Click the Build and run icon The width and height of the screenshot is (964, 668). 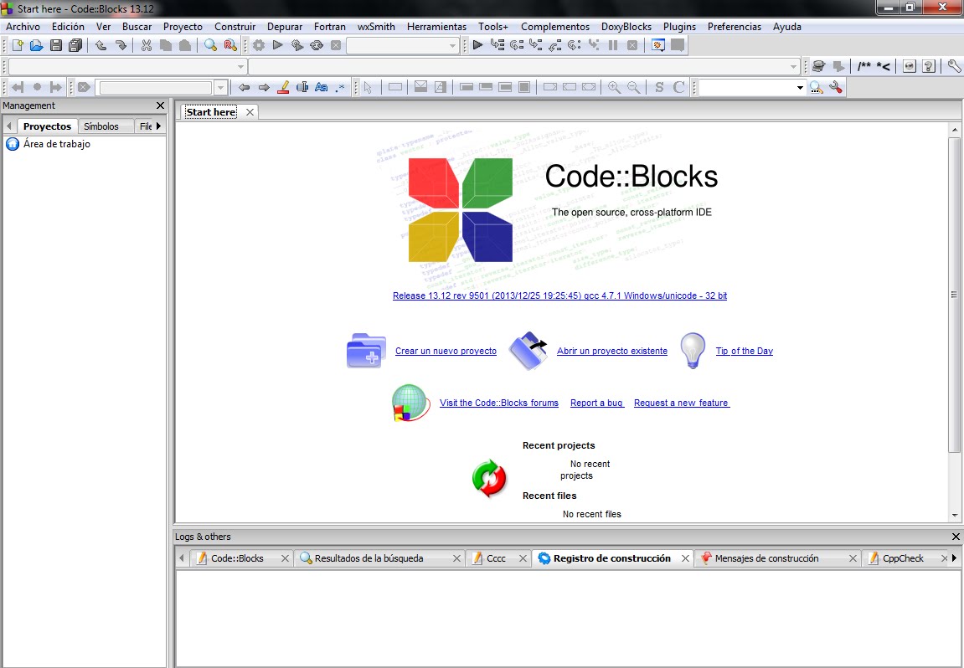tap(297, 45)
